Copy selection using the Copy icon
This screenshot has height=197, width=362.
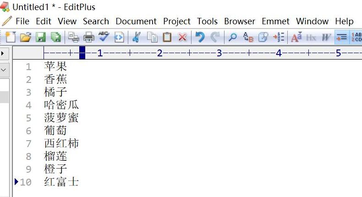pos(152,37)
